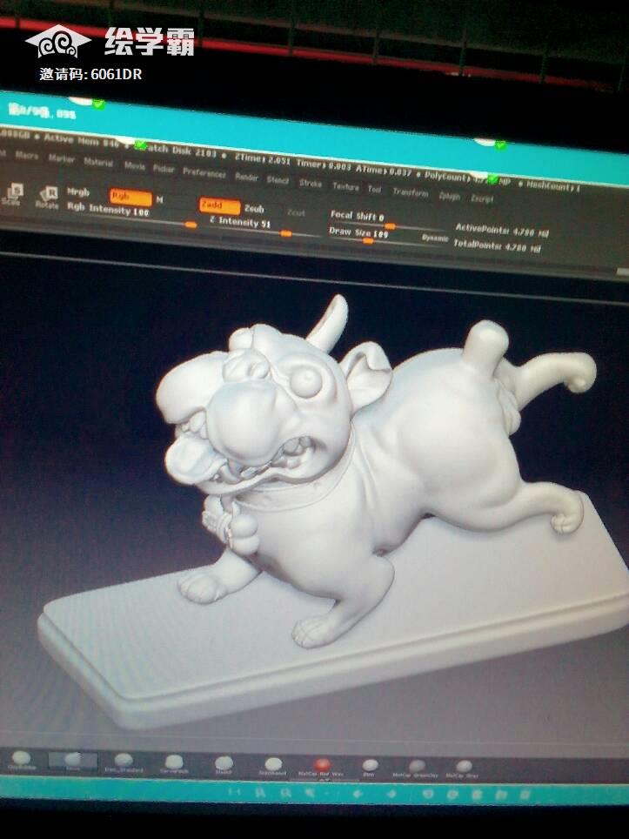Open the Preferences menu

[204, 173]
